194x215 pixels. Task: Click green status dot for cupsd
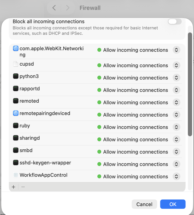[x=99, y=65]
